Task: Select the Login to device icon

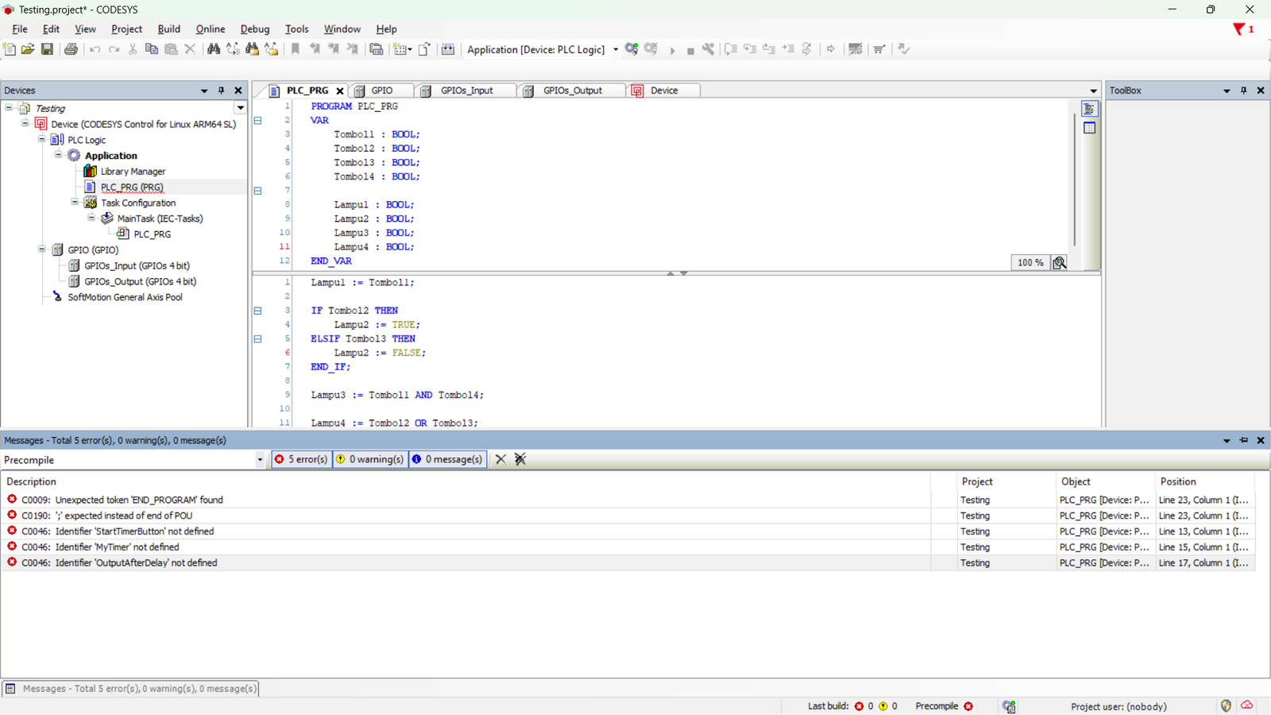Action: click(632, 49)
